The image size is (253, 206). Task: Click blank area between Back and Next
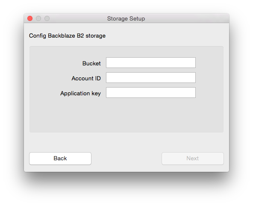(126, 159)
